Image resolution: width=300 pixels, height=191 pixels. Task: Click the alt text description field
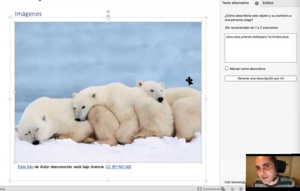260,48
